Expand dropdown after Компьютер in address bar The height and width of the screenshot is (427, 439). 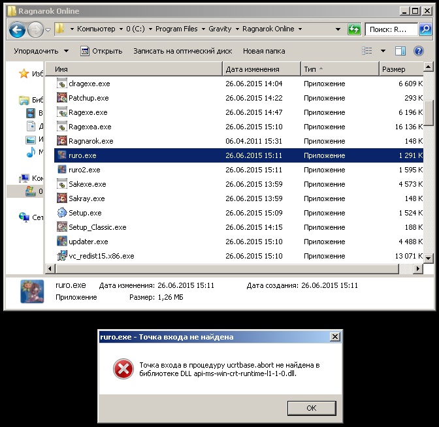click(x=121, y=29)
